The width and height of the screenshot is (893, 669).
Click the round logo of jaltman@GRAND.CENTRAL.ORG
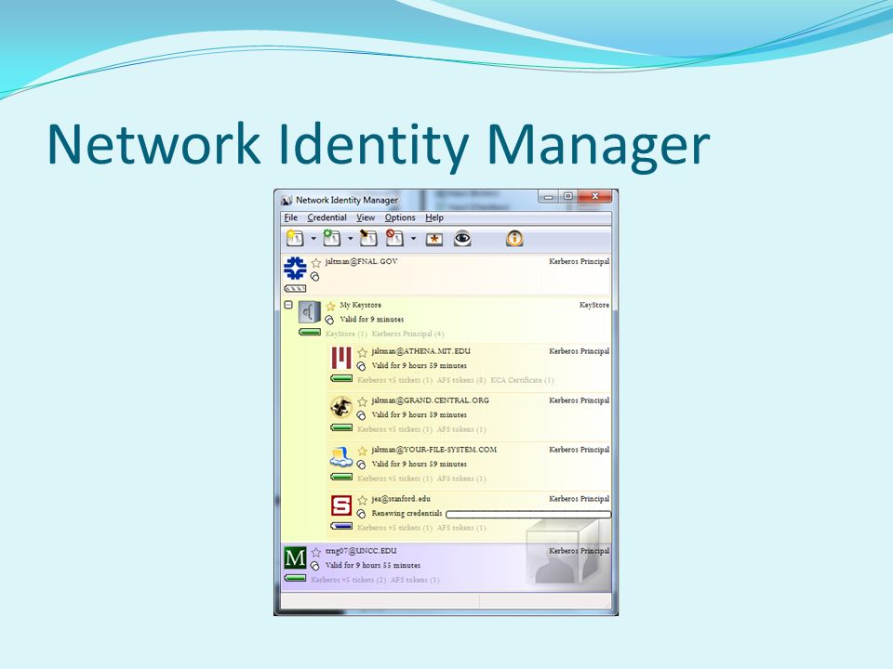pyautogui.click(x=341, y=407)
